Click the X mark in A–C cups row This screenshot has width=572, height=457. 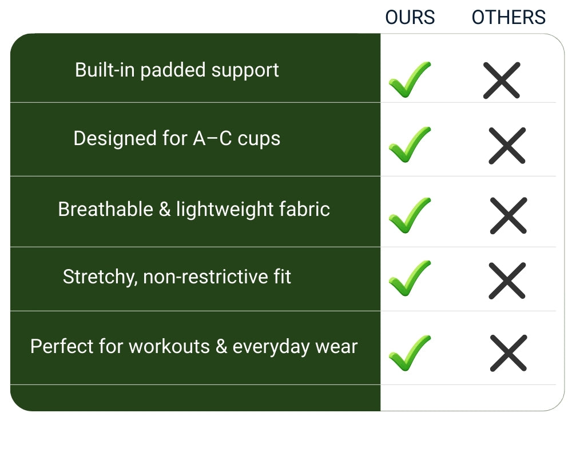(x=507, y=146)
